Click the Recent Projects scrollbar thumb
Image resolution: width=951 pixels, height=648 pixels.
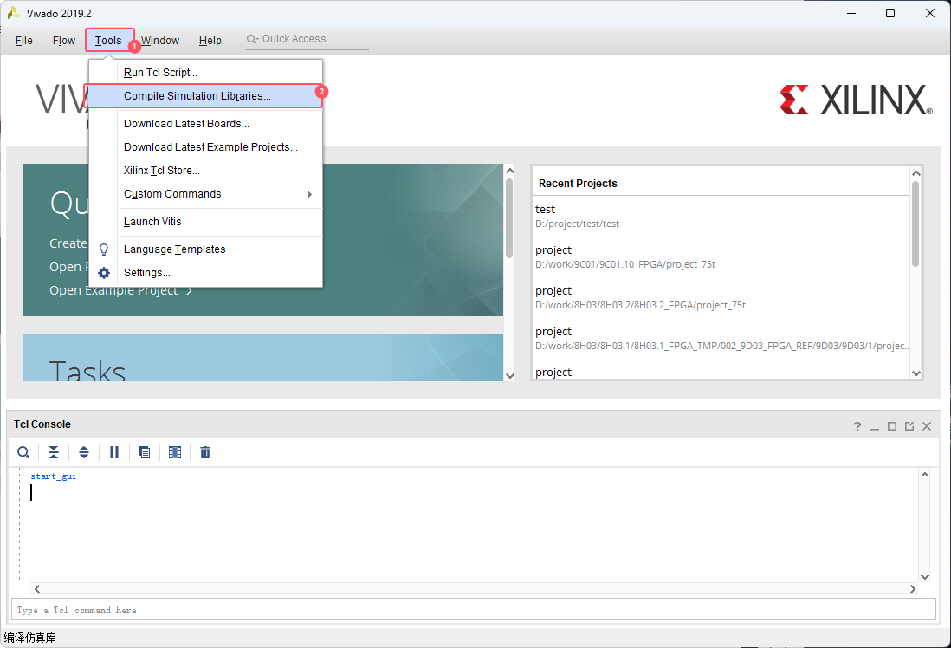click(915, 224)
